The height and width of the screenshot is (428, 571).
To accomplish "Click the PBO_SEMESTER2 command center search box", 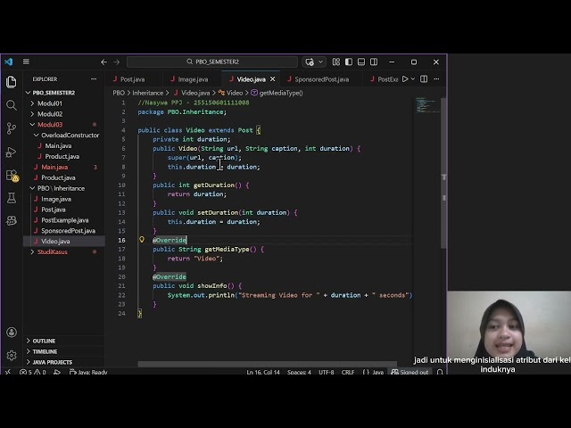I will pyautogui.click(x=212, y=62).
